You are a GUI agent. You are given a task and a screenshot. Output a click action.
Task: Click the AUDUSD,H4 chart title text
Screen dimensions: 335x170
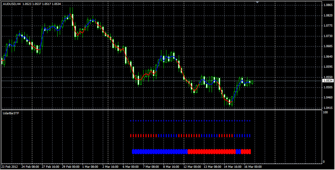tap(12, 4)
